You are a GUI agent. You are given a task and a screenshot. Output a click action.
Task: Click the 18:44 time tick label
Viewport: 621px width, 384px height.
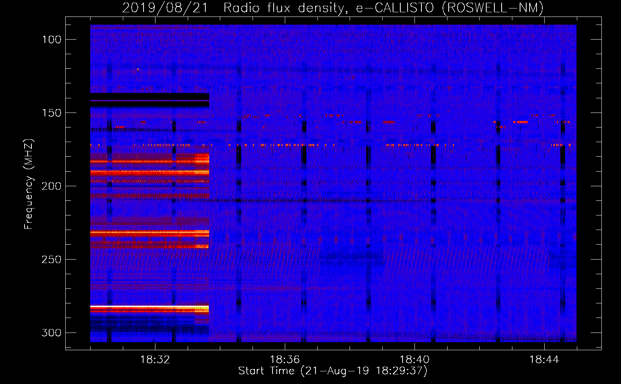click(x=544, y=360)
